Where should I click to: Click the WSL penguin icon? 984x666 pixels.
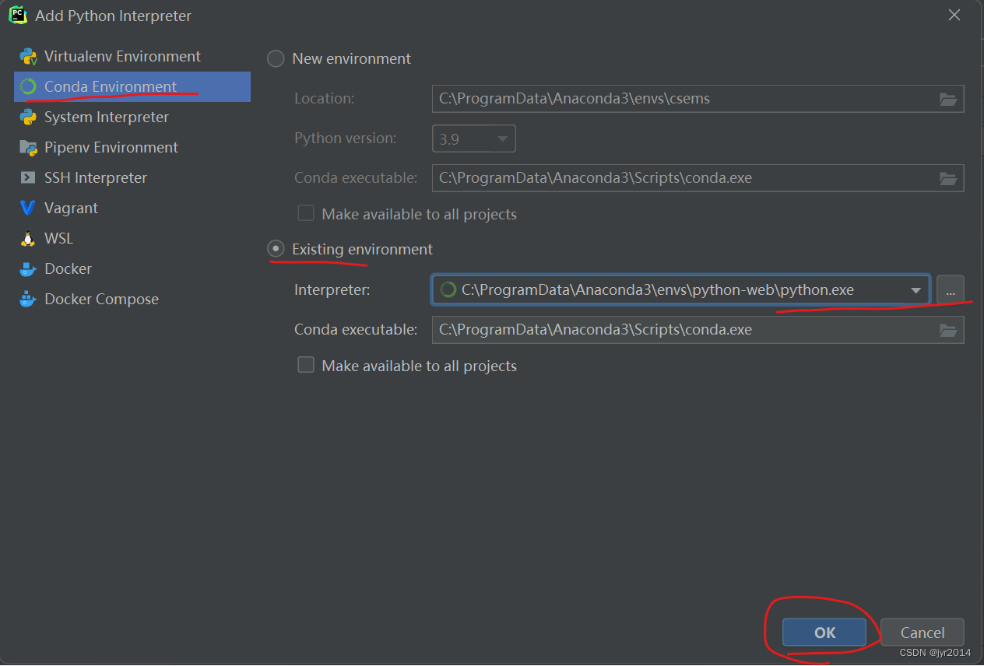[29, 239]
